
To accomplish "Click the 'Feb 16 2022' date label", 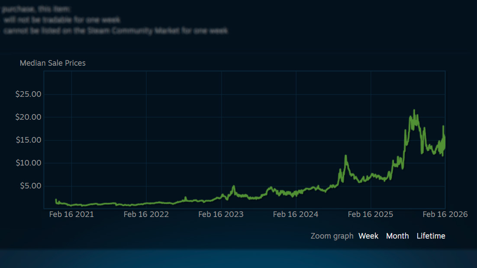I will click(x=146, y=214).
